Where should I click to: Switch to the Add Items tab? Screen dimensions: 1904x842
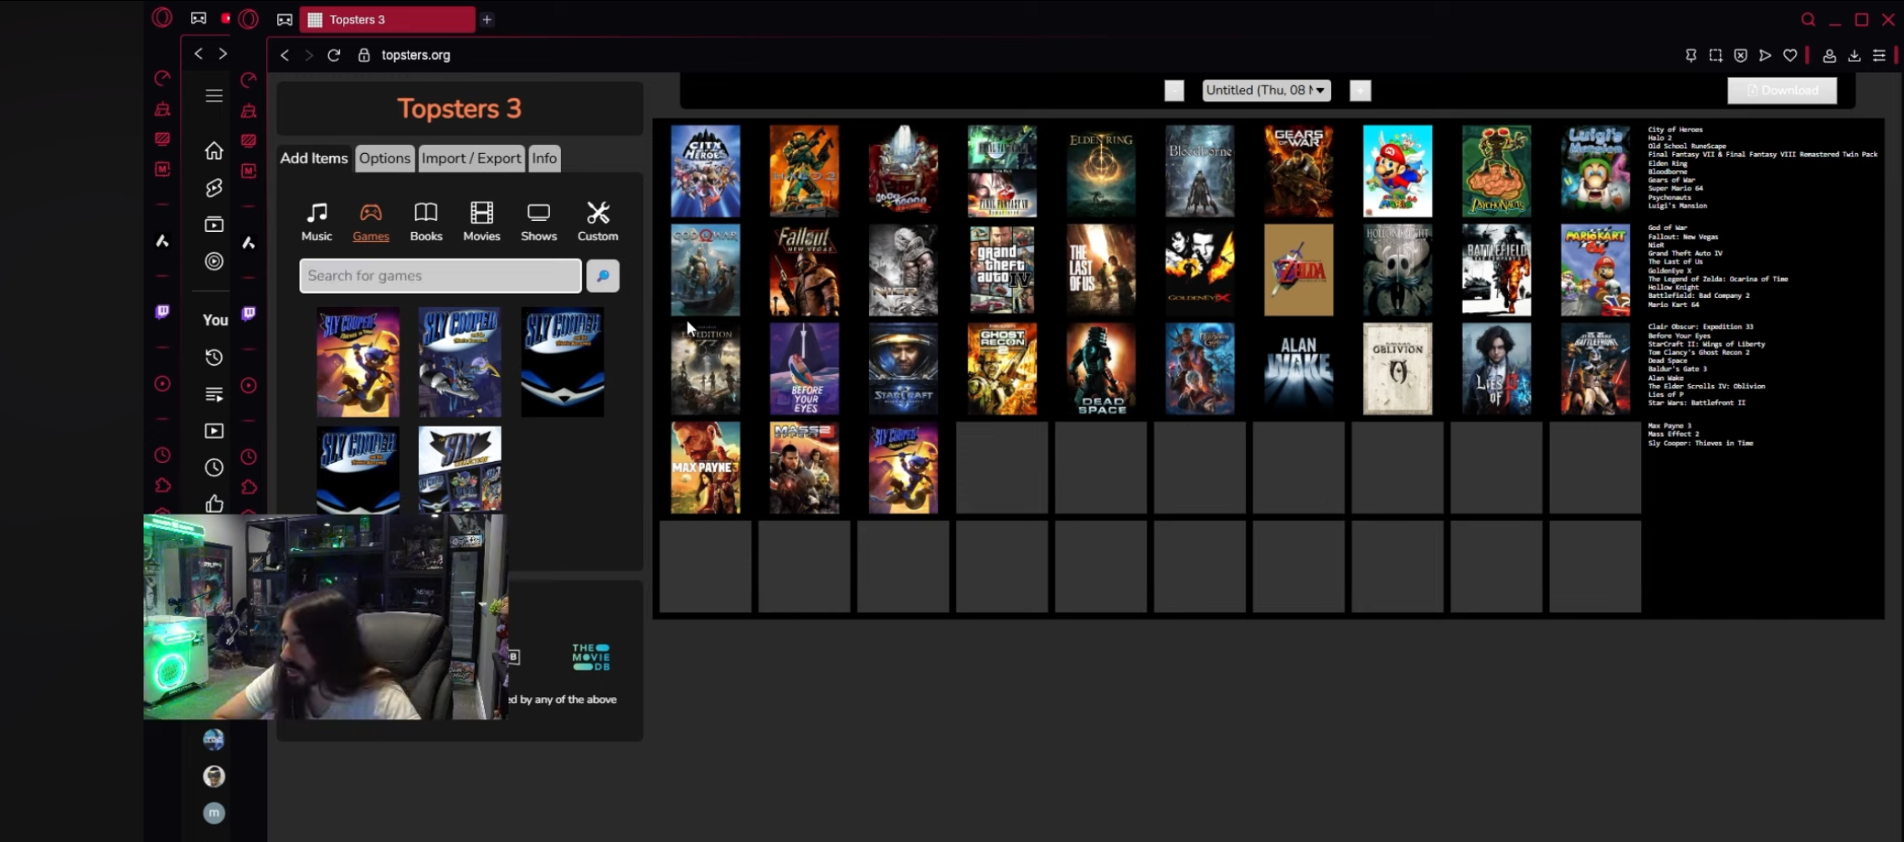click(314, 158)
